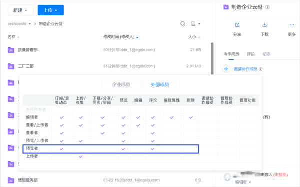Click the plus icon to invite collaborators
Viewport: 300px width, 187px height.
pos(226,69)
